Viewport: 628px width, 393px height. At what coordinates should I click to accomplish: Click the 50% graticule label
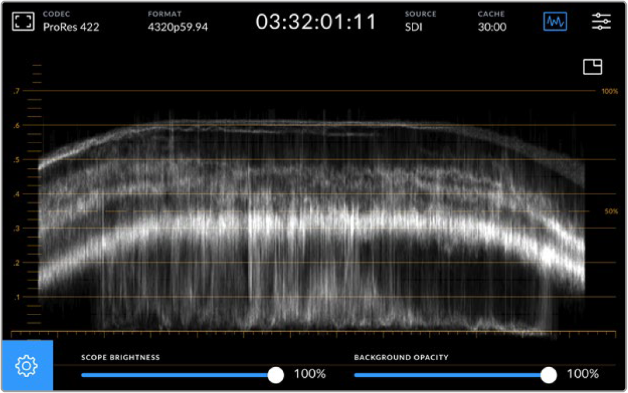(611, 211)
